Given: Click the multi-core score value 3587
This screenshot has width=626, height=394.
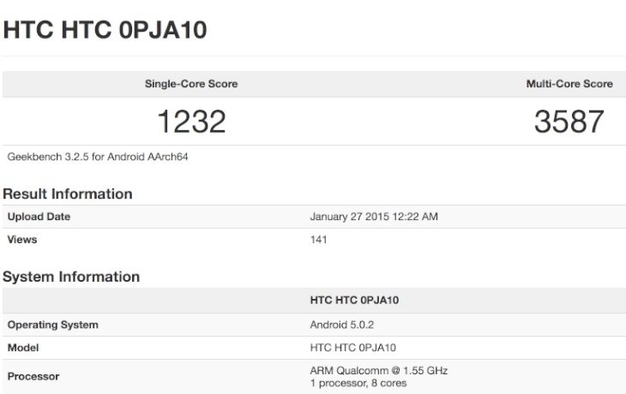Looking at the screenshot, I should pos(569,122).
